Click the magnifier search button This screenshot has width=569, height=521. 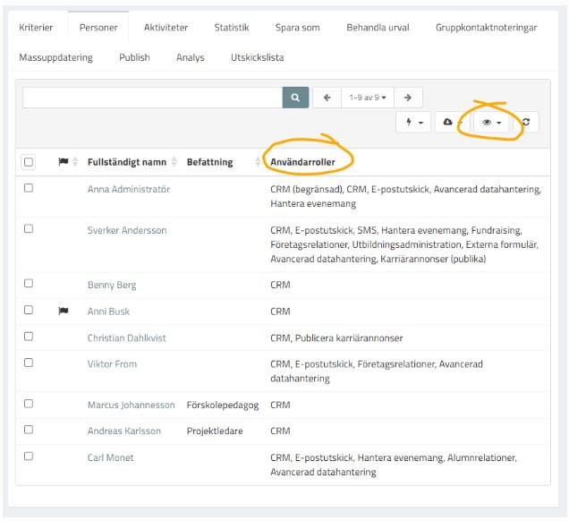295,98
